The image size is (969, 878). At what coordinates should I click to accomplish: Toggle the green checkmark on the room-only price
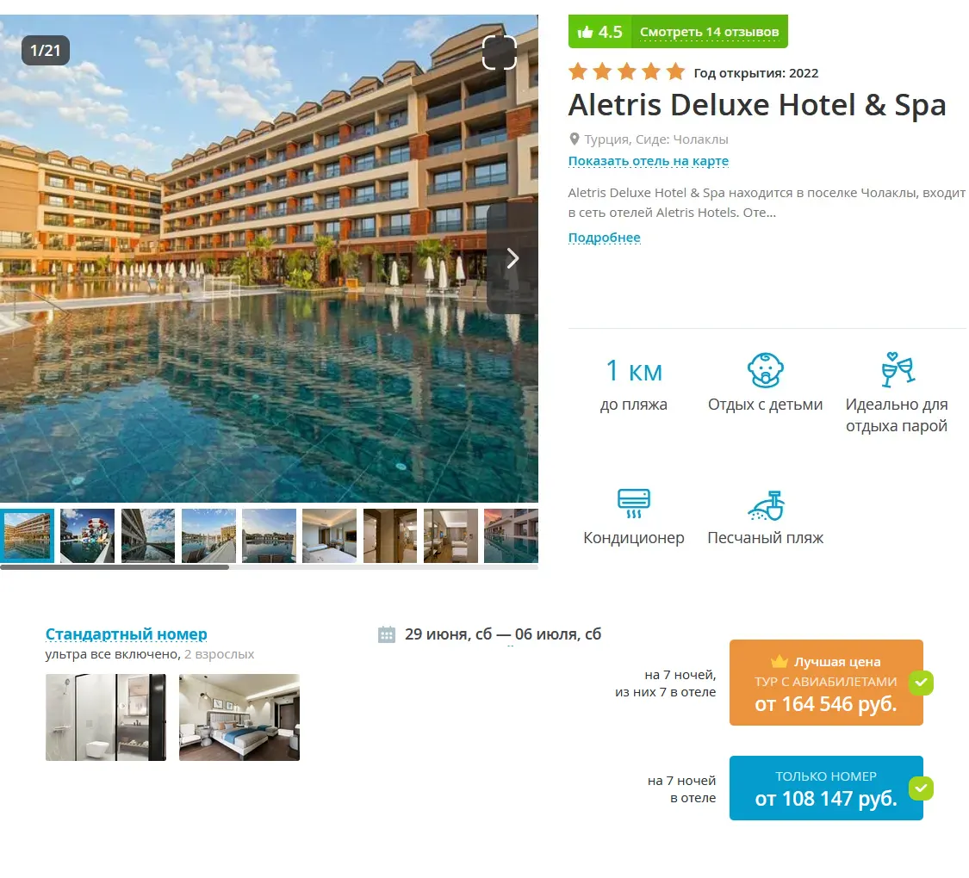pos(921,788)
